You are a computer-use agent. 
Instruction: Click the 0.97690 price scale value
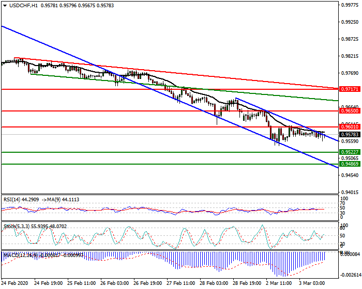(x=350, y=73)
